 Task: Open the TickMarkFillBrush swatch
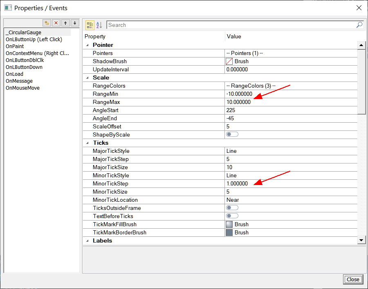click(229, 225)
